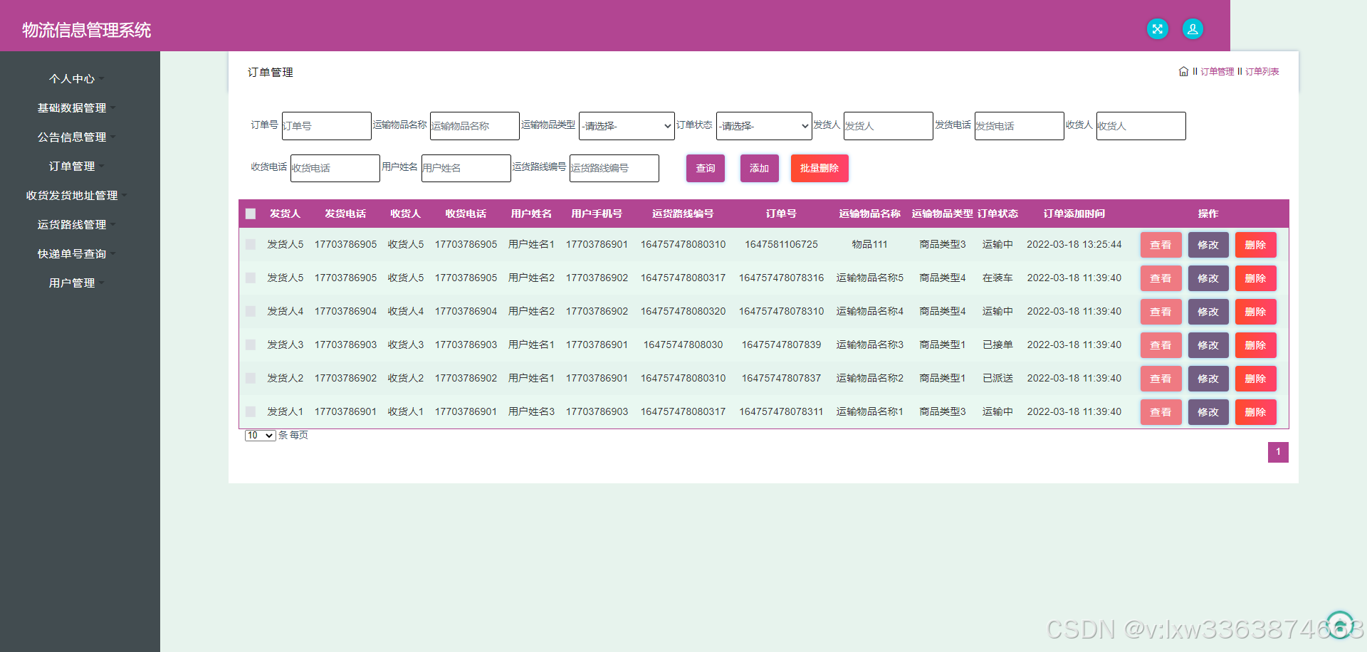This screenshot has width=1367, height=652.
Task: Go to page 1 in pagination
Action: [x=1278, y=452]
